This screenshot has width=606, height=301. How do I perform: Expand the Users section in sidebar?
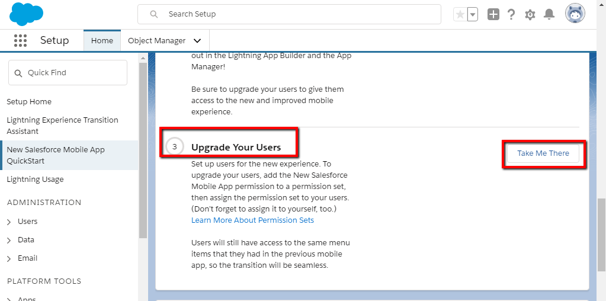(9, 222)
